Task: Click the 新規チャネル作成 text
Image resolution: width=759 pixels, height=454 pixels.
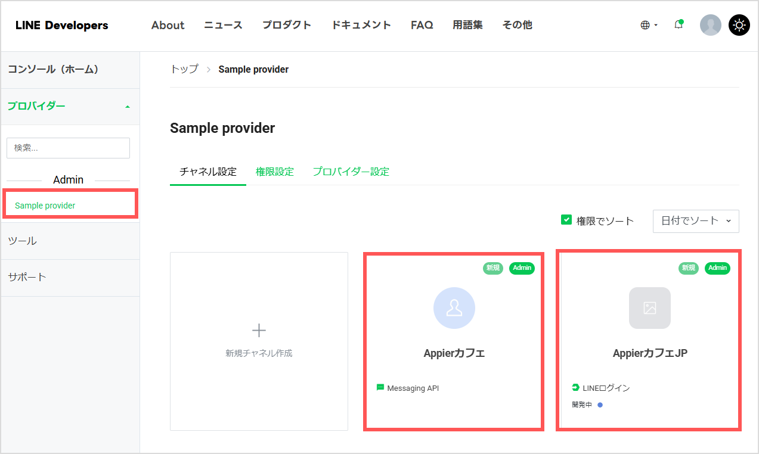Action: 259,353
